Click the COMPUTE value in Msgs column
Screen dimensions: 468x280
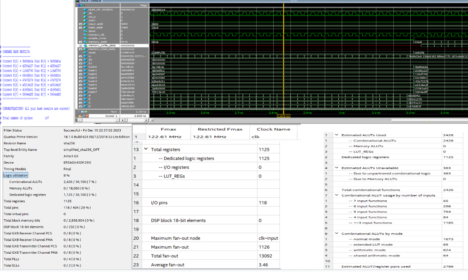tap(128, 53)
